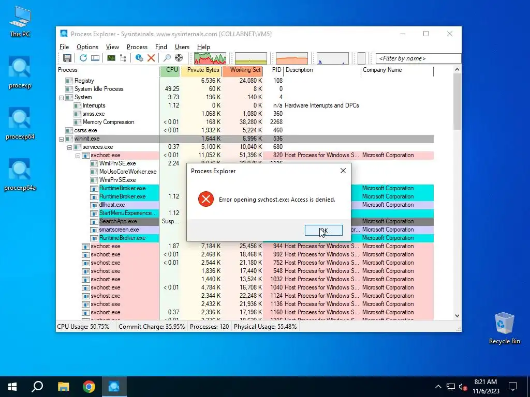Select the csrss.exe row
Viewport: 530px width, 397px height.
tap(245, 130)
